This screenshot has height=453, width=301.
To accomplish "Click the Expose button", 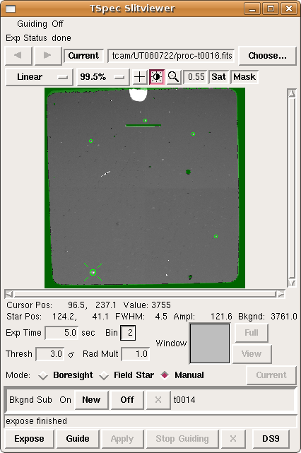I will tap(29, 439).
